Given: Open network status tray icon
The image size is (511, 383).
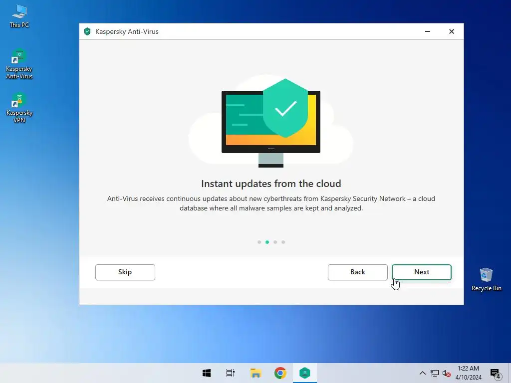Looking at the screenshot, I should point(435,373).
